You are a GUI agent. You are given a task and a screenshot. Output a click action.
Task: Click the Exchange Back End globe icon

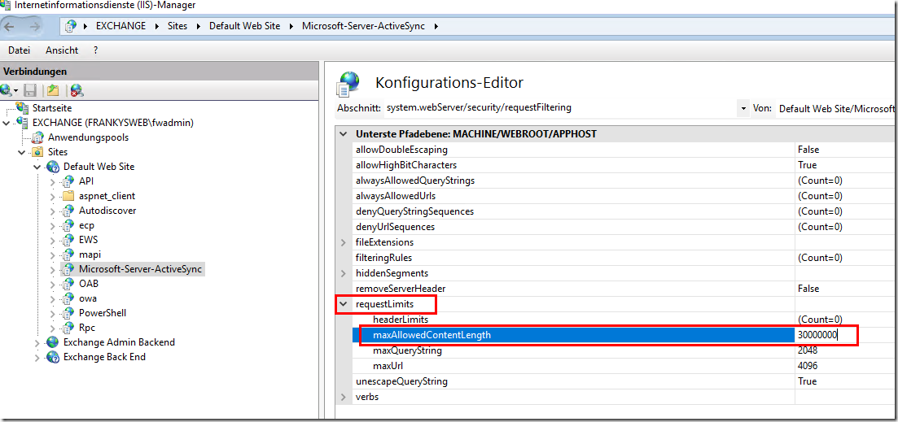pos(53,357)
